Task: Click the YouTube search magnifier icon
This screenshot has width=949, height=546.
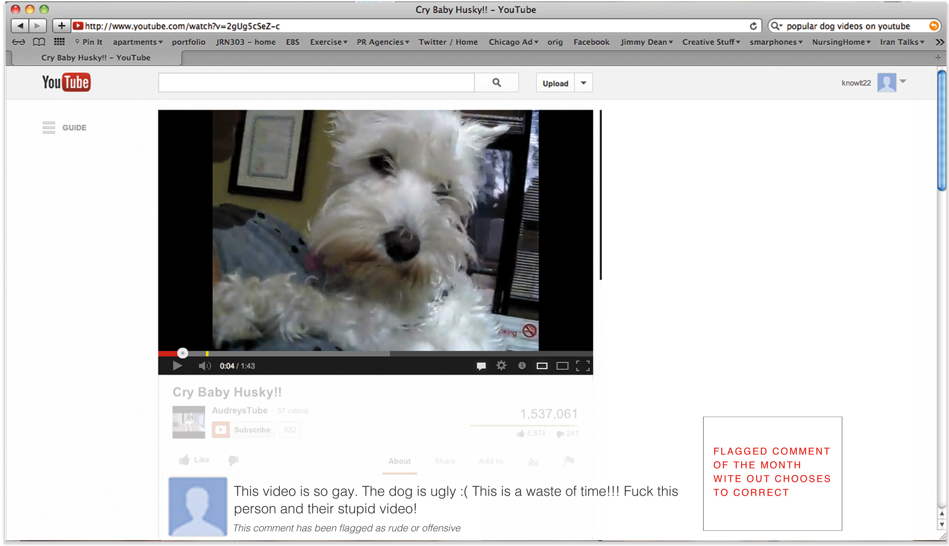Action: point(497,83)
